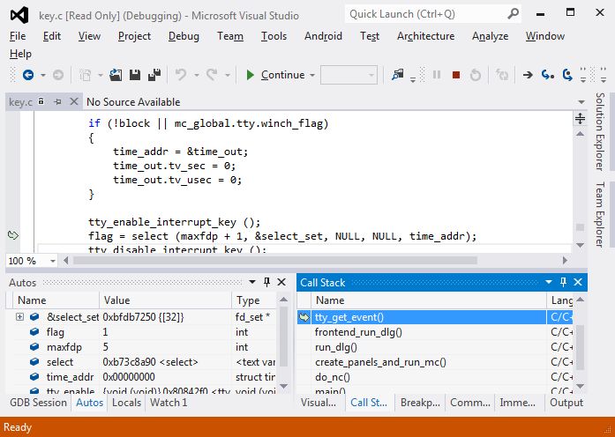Expand the &select_set variable node

19,317
